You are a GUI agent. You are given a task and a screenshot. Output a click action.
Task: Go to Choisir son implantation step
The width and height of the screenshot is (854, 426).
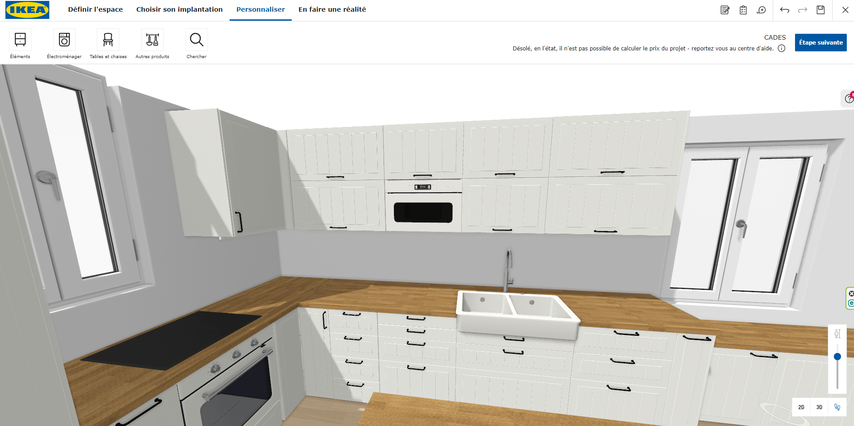point(179,9)
